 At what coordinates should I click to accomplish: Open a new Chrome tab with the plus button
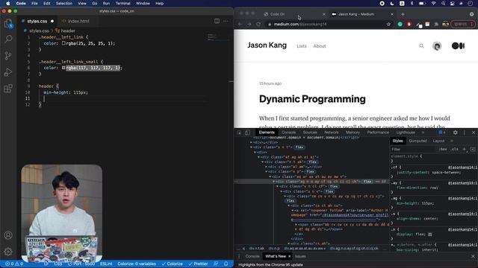[403, 14]
